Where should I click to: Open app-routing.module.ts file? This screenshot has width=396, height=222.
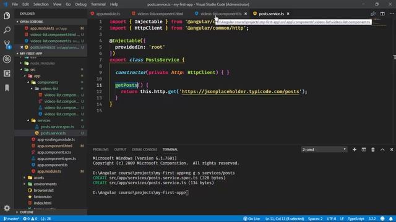[56, 139]
